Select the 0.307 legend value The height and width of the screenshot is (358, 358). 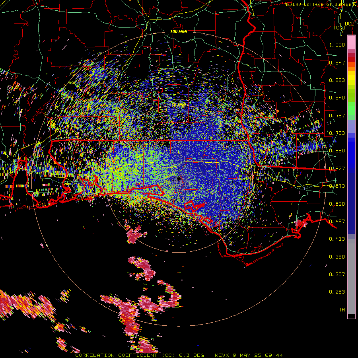[x=337, y=274]
